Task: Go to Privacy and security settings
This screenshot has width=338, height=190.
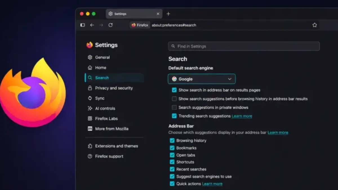Action: [114, 88]
